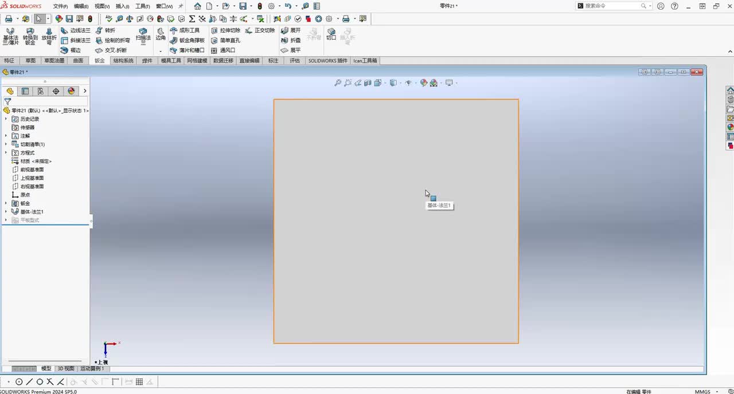The width and height of the screenshot is (734, 394).
Task: Open the ConfigurationManager tab icon
Action: click(40, 91)
